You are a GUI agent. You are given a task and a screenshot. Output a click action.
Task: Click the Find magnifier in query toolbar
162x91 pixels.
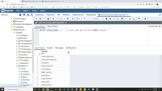53,19
